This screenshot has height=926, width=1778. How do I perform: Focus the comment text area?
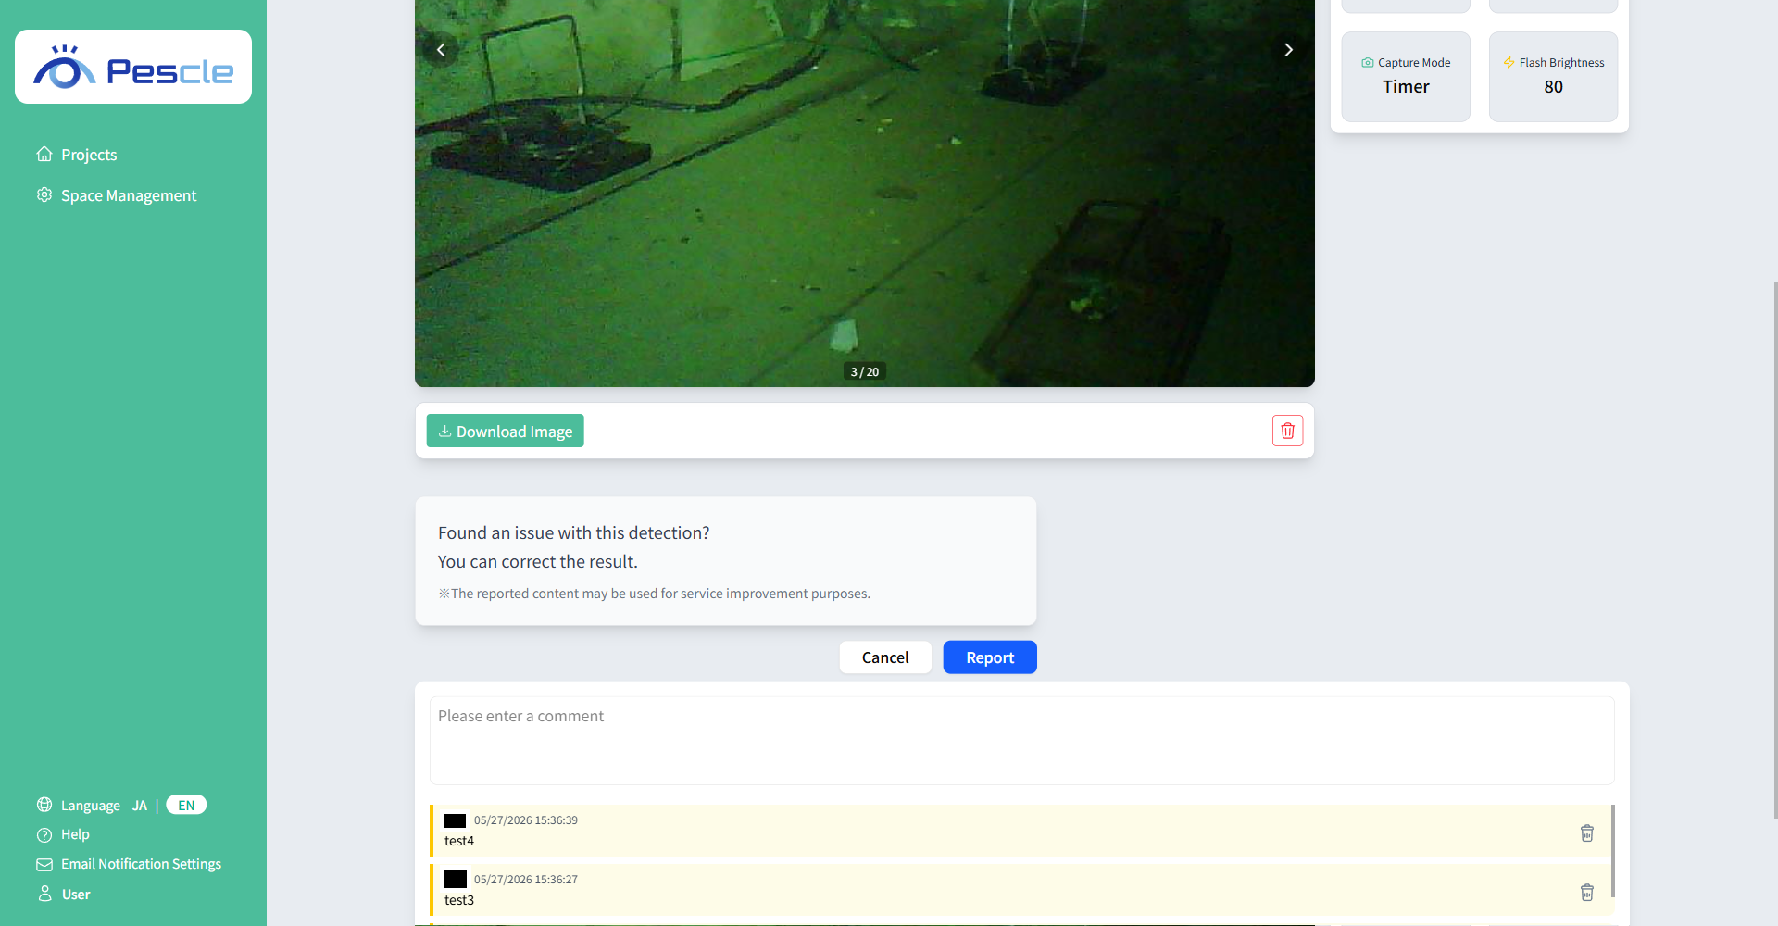[1021, 741]
